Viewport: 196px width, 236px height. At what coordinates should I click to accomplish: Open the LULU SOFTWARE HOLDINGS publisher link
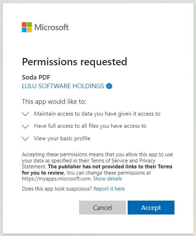(63, 86)
